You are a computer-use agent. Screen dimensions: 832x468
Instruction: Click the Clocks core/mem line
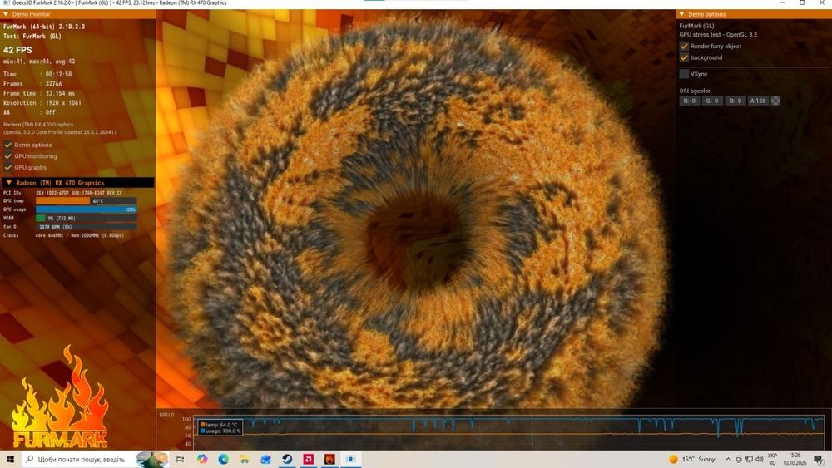(x=63, y=235)
